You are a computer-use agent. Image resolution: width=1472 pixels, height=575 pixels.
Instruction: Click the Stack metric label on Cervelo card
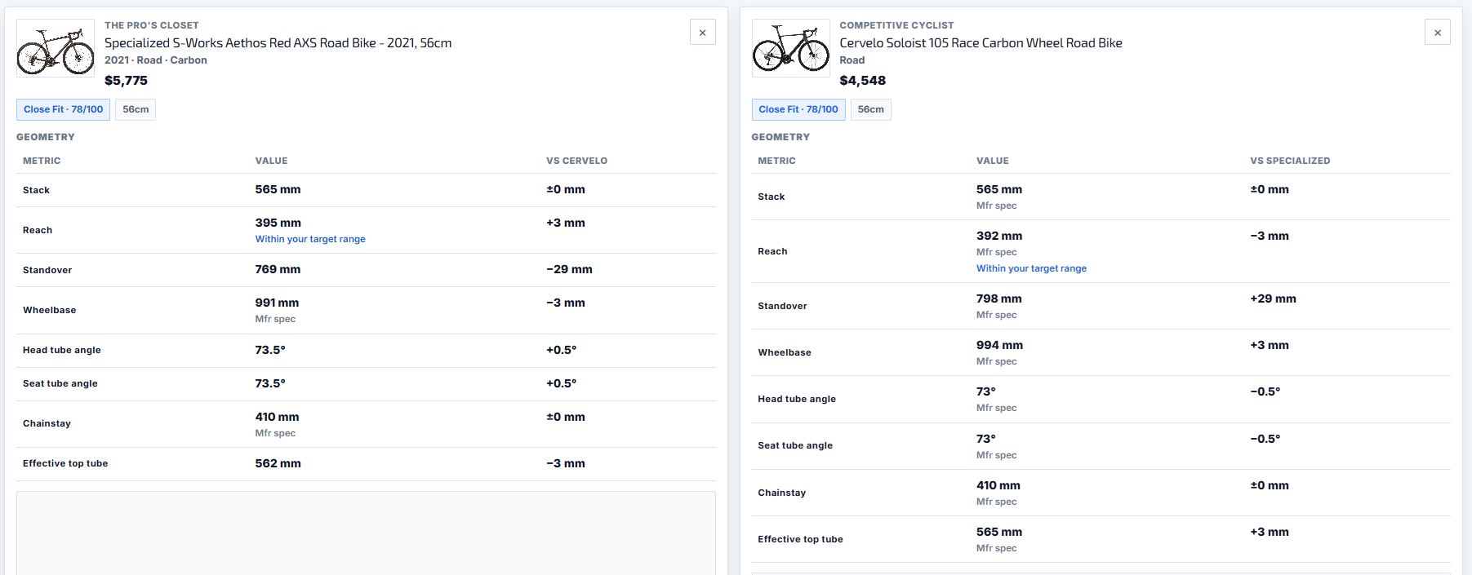click(x=771, y=197)
